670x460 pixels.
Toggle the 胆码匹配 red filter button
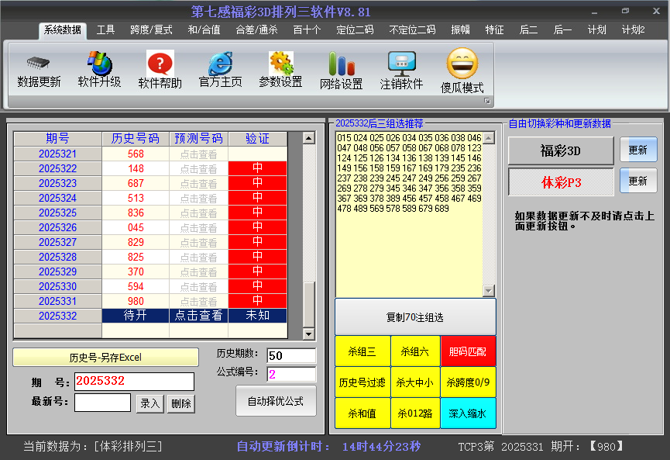468,351
